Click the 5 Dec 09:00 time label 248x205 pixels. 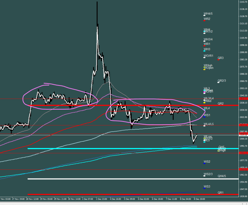(x=129, y=199)
